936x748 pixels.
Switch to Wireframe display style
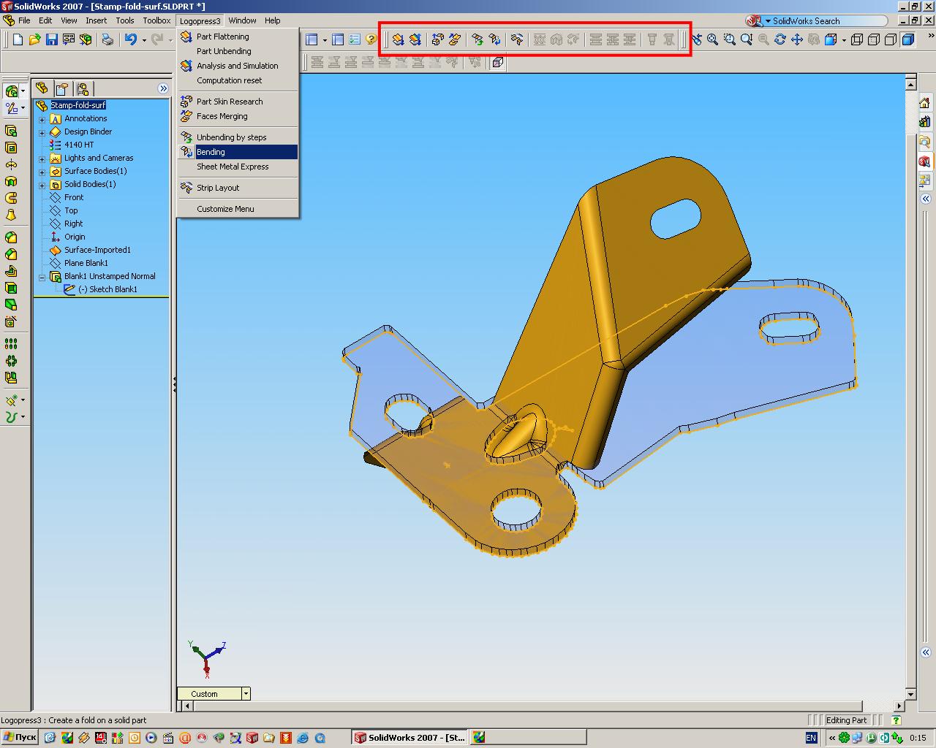click(x=857, y=39)
